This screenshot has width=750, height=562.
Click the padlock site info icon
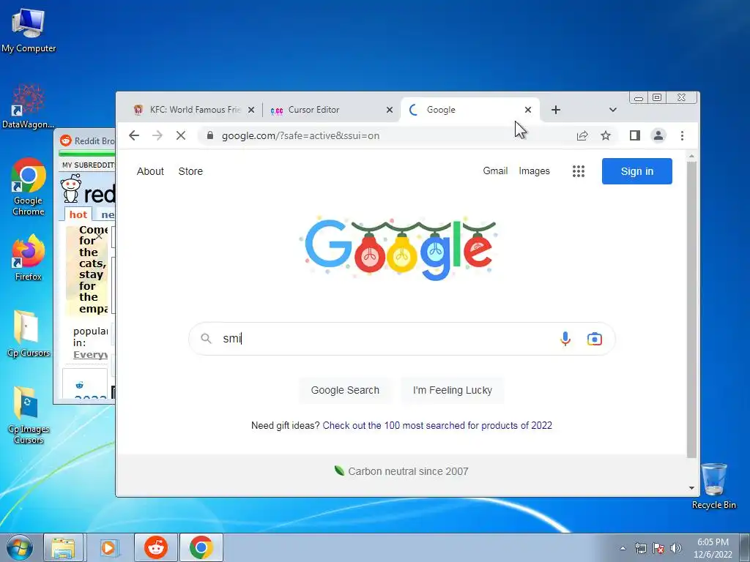[209, 135]
